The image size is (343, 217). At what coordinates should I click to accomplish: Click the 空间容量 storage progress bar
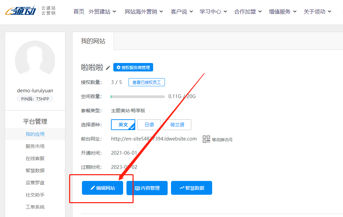click(x=138, y=97)
